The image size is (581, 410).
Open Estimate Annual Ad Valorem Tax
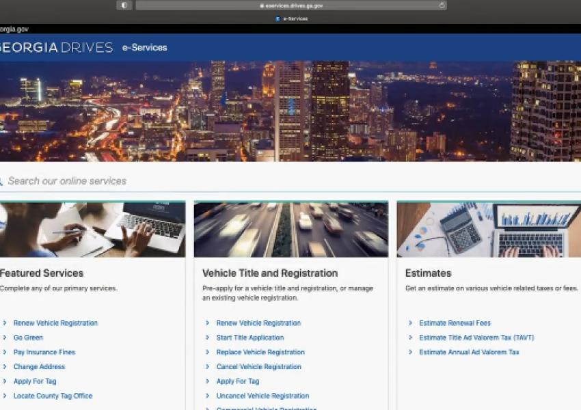click(x=470, y=352)
